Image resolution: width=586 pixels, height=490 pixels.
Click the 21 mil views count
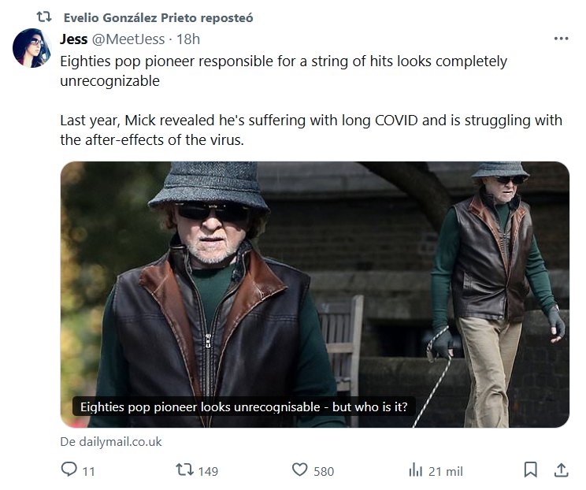coord(446,471)
